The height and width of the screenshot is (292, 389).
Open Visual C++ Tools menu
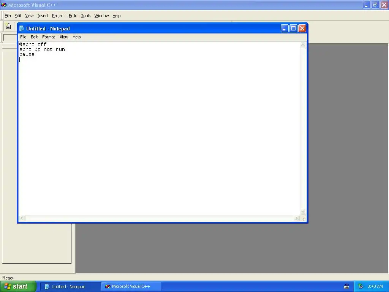(86, 16)
